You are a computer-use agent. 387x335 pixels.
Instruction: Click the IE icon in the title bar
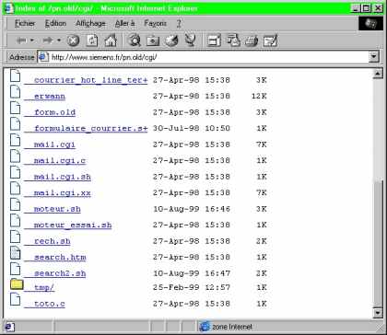8,8
